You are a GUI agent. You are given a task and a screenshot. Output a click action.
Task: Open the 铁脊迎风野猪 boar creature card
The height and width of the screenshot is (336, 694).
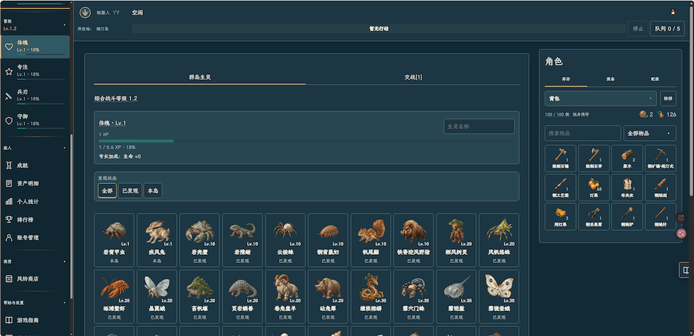click(x=414, y=240)
